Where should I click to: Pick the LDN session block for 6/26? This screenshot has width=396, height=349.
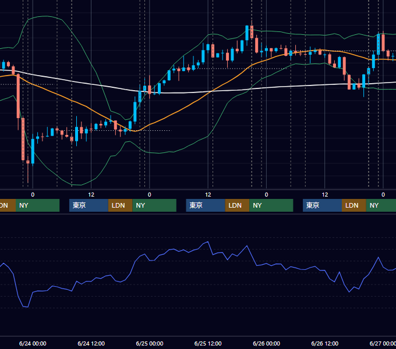pyautogui.click(x=354, y=205)
